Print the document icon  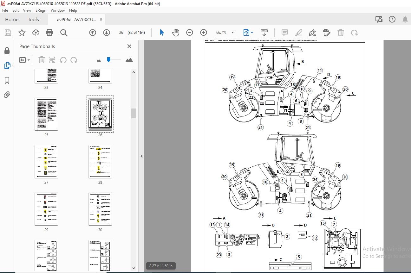[x=49, y=33]
